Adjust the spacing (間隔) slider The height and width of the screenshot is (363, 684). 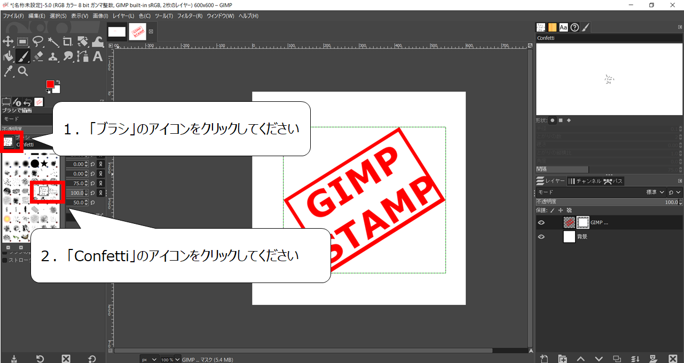(609, 170)
